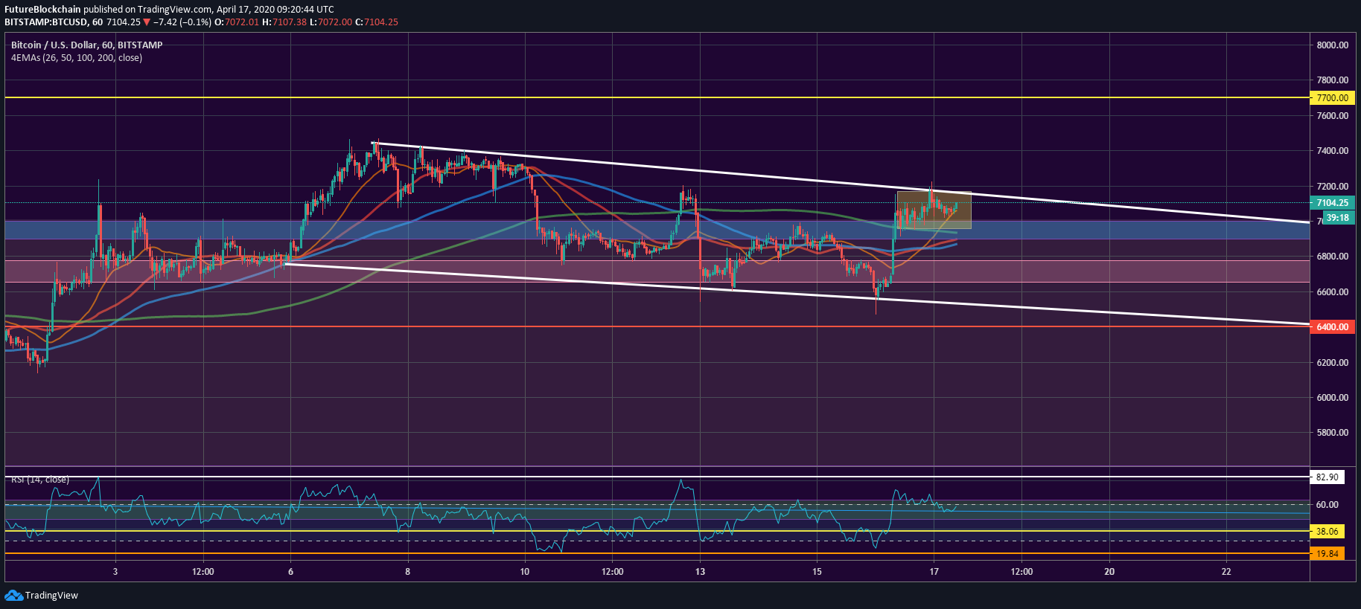The height and width of the screenshot is (609, 1361).
Task: Click the date label 6 on time axis
Action: pyautogui.click(x=291, y=572)
